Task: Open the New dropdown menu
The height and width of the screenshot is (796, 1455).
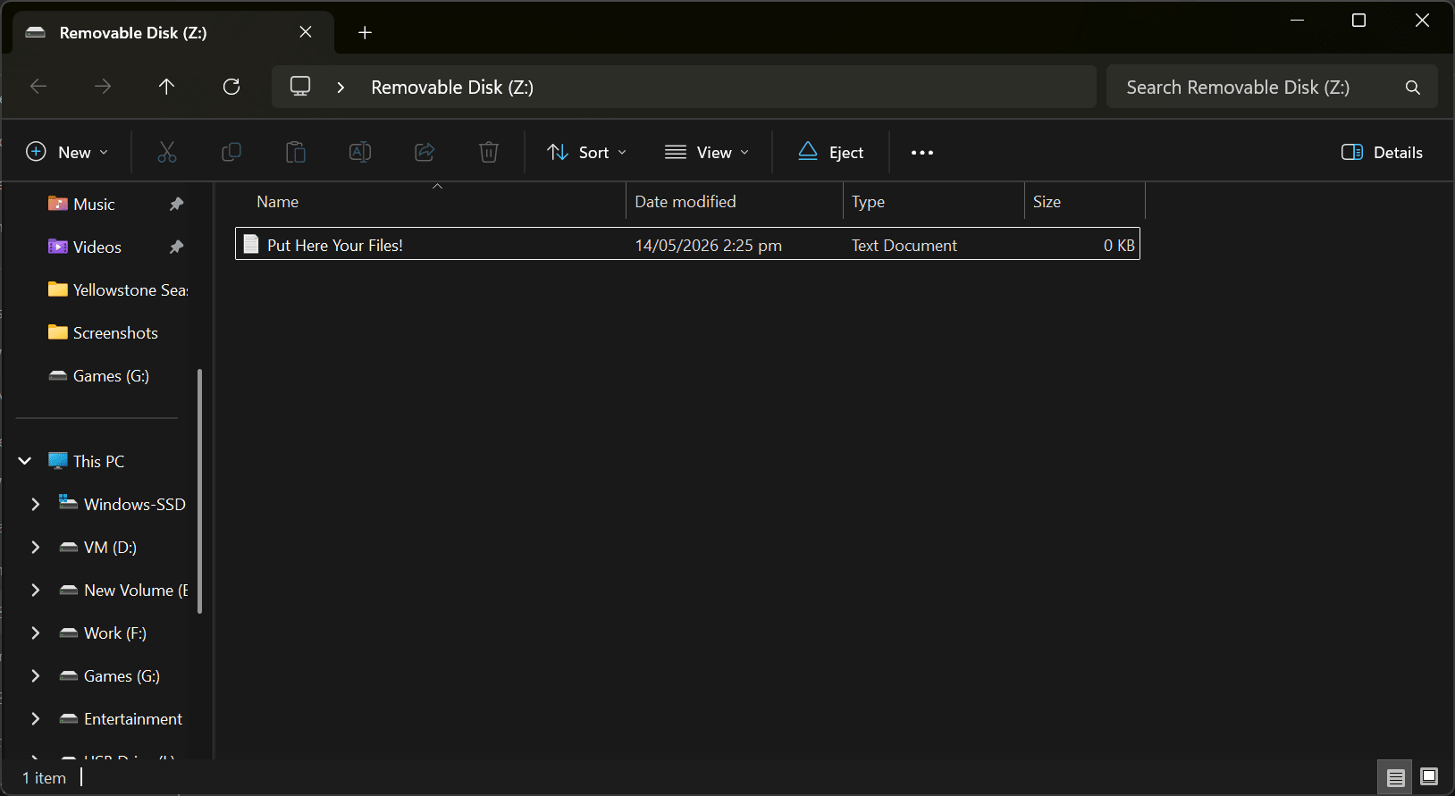Action: 67,153
